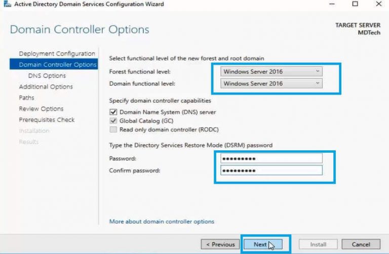The height and width of the screenshot is (254, 389).
Task: Go to Additional Options step
Action: coord(46,87)
